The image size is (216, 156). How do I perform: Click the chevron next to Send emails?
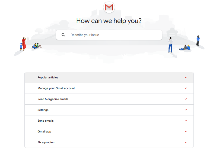point(186,121)
